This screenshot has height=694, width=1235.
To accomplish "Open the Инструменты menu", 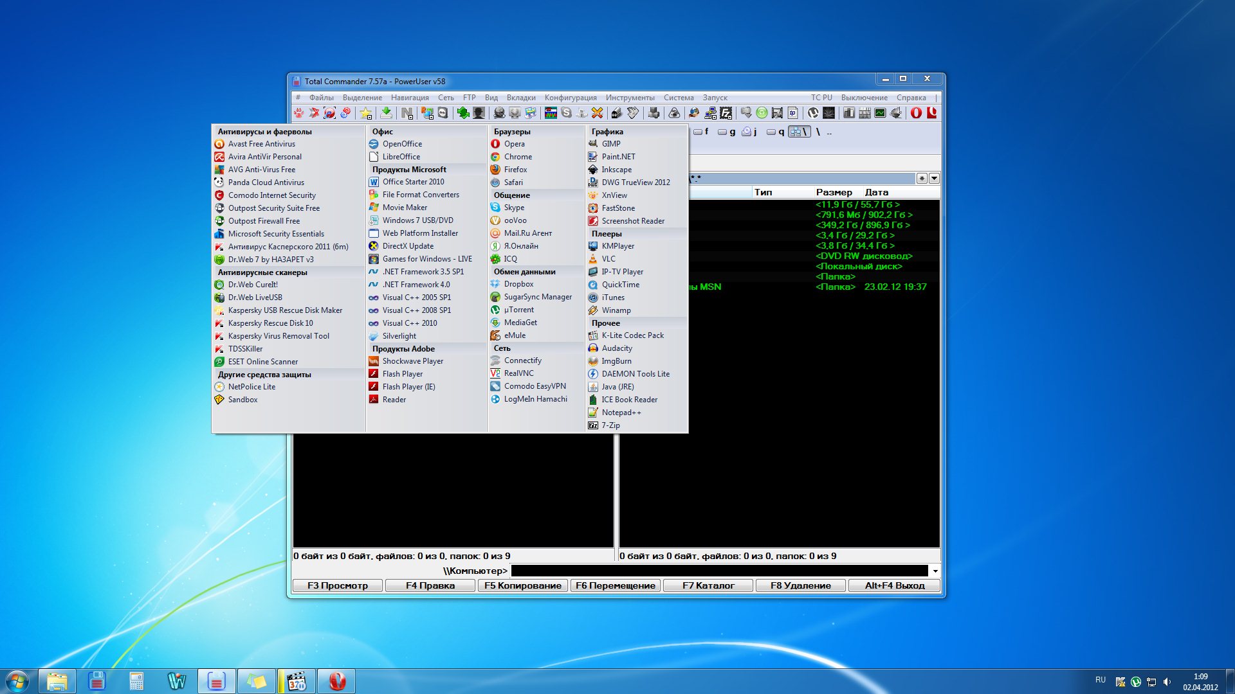I will (630, 98).
